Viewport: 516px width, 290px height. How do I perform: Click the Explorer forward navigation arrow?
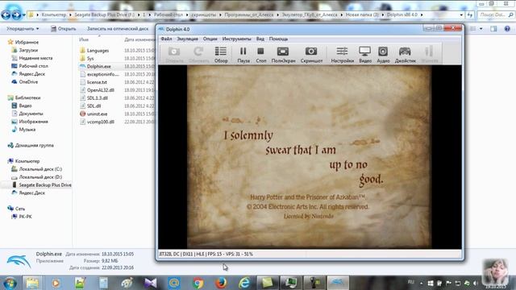(x=16, y=14)
